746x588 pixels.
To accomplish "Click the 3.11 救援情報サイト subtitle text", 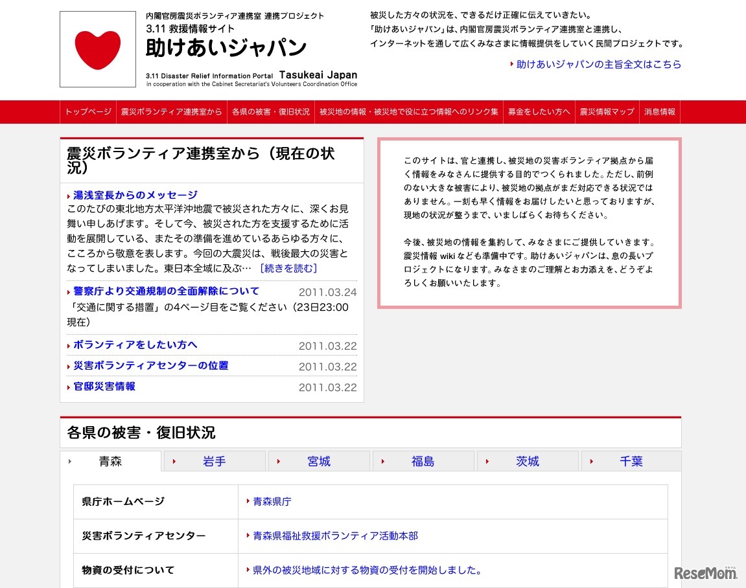I will pos(191,28).
